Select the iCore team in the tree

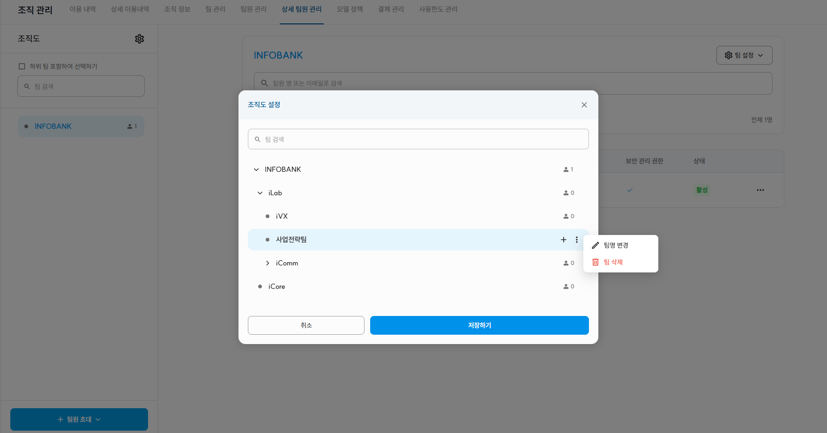pyautogui.click(x=276, y=286)
